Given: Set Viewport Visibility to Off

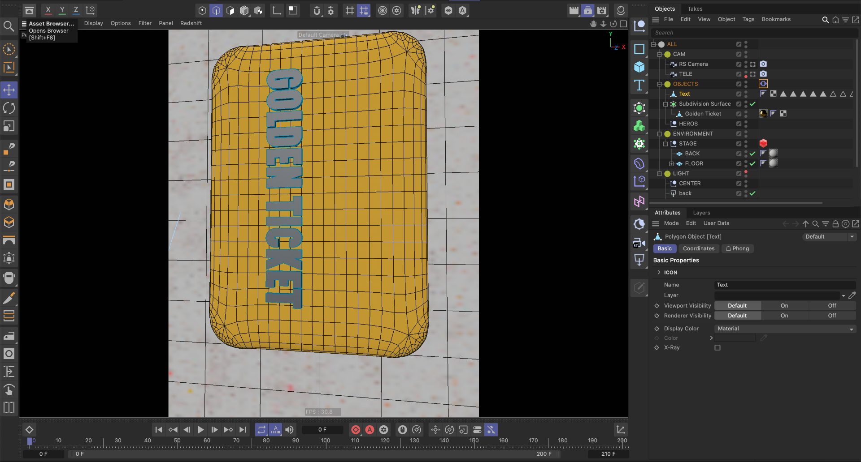Looking at the screenshot, I should point(832,306).
